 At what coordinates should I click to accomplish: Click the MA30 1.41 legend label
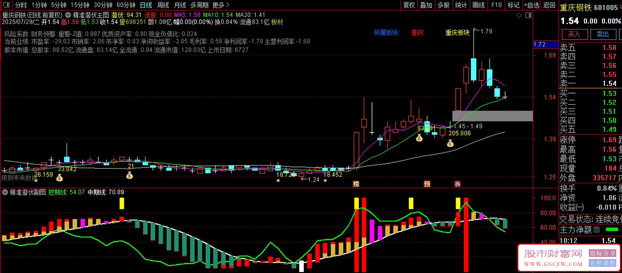pos(251,15)
